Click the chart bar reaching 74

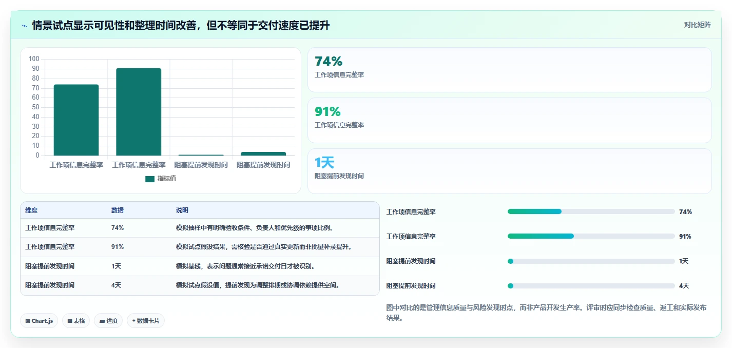(x=76, y=120)
